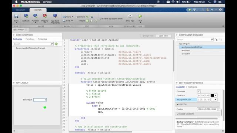
Task: Open the Window menu in menu bar
Action: click(x=47, y=2)
